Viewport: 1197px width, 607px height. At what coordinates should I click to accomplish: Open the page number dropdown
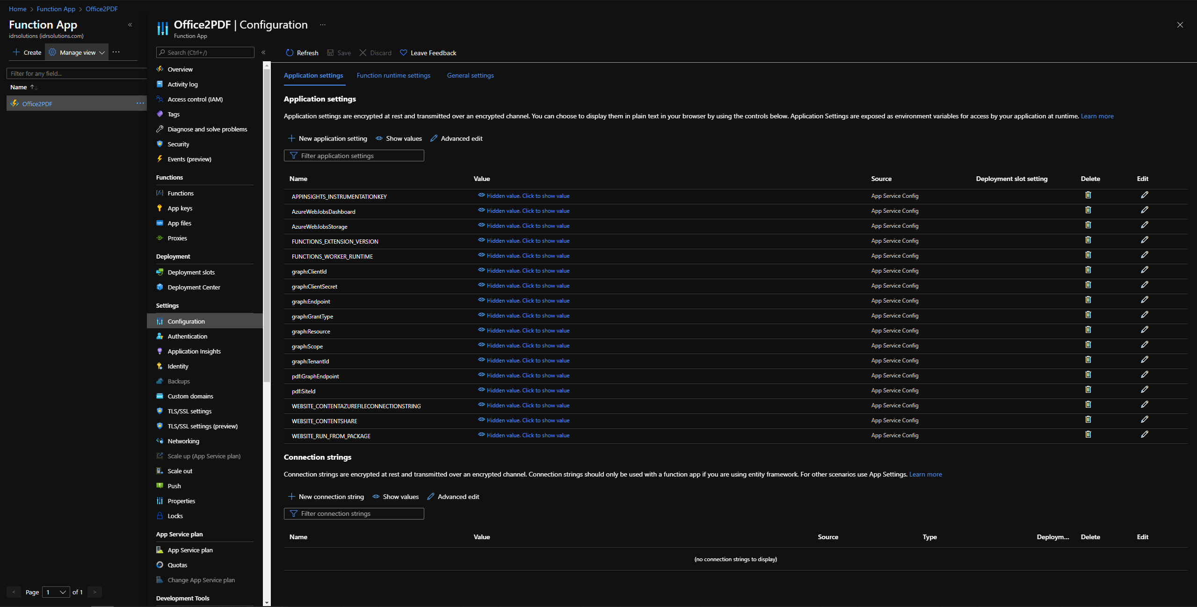[56, 592]
